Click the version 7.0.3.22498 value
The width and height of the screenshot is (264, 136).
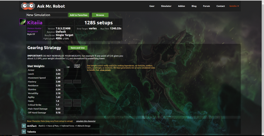click(x=63, y=29)
